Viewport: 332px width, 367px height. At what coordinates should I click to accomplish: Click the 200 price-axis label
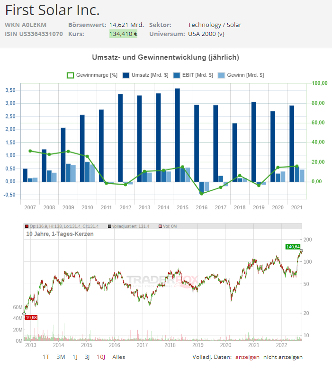click(x=308, y=240)
